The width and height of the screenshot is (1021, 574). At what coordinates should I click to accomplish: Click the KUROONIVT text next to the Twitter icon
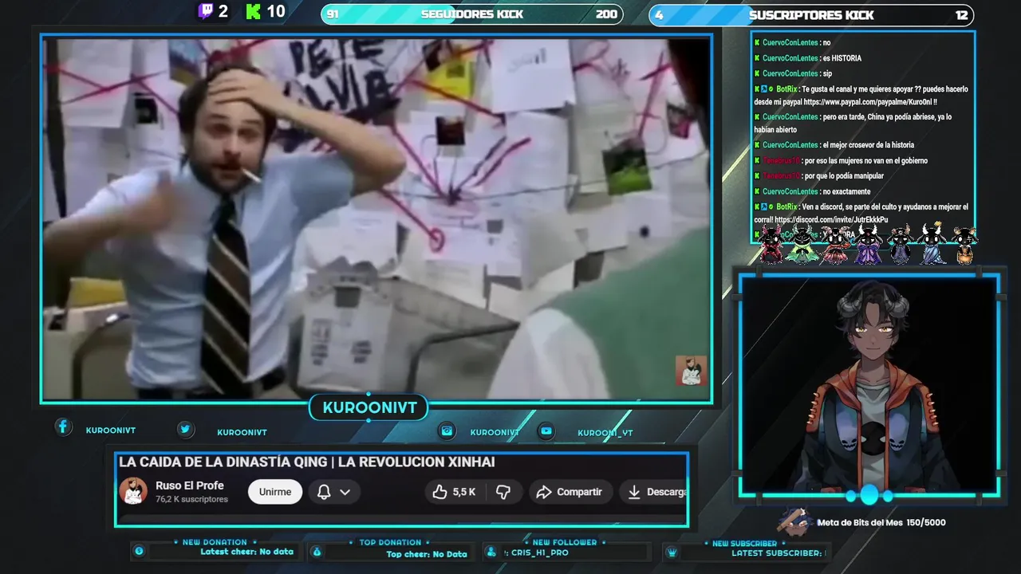[x=242, y=432]
